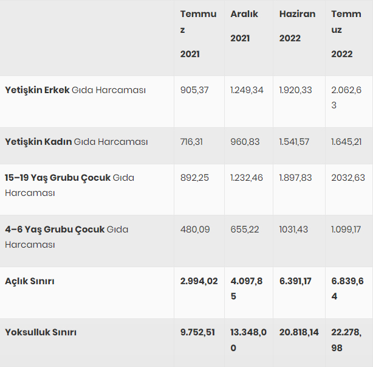Select the 655,22 cell value
The width and height of the screenshot is (373, 367).
pos(244,229)
